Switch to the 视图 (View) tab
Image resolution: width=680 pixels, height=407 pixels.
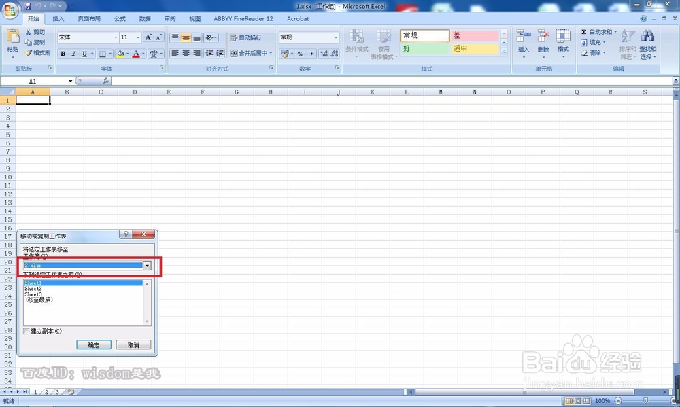point(194,18)
